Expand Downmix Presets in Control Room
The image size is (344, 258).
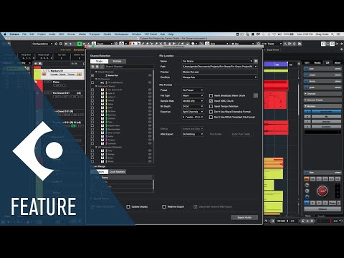(x=306, y=100)
